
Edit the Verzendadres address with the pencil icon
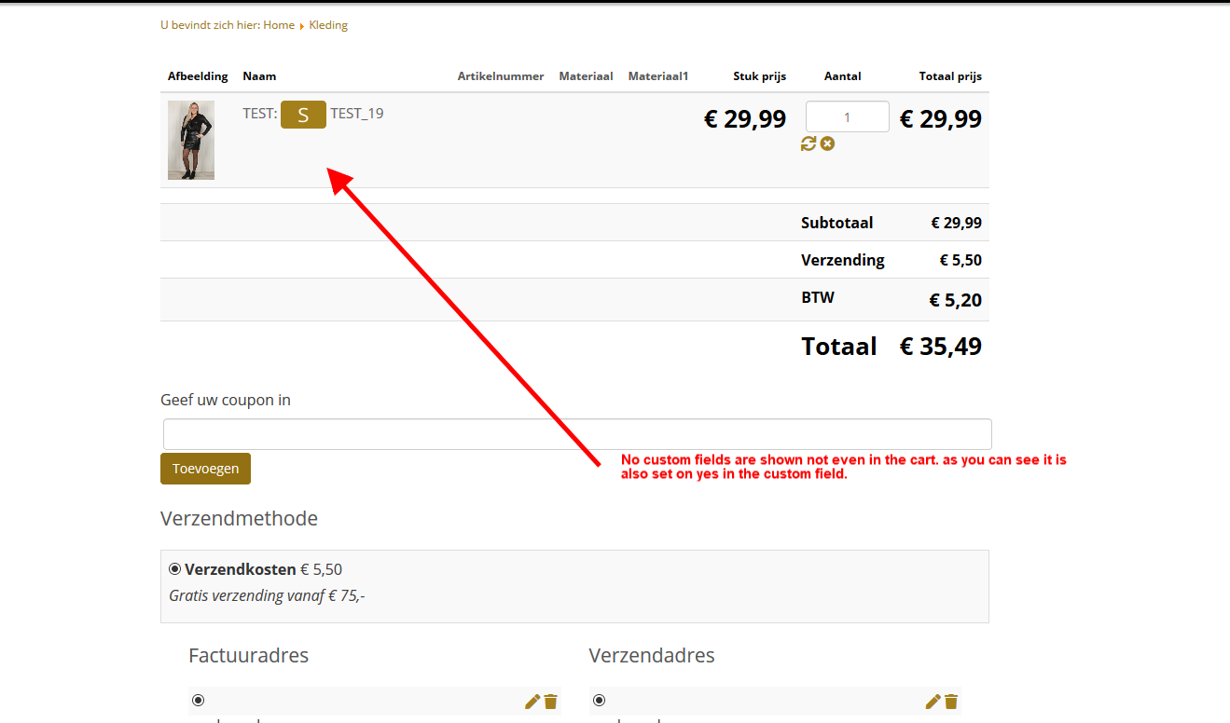click(x=933, y=702)
